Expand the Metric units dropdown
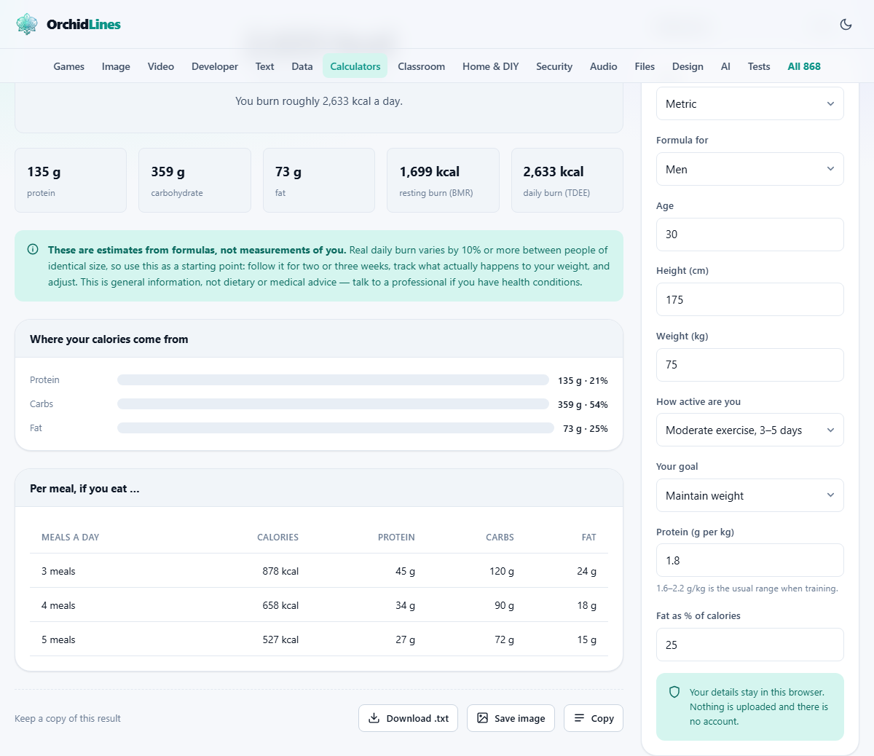The height and width of the screenshot is (756, 874). click(x=750, y=103)
